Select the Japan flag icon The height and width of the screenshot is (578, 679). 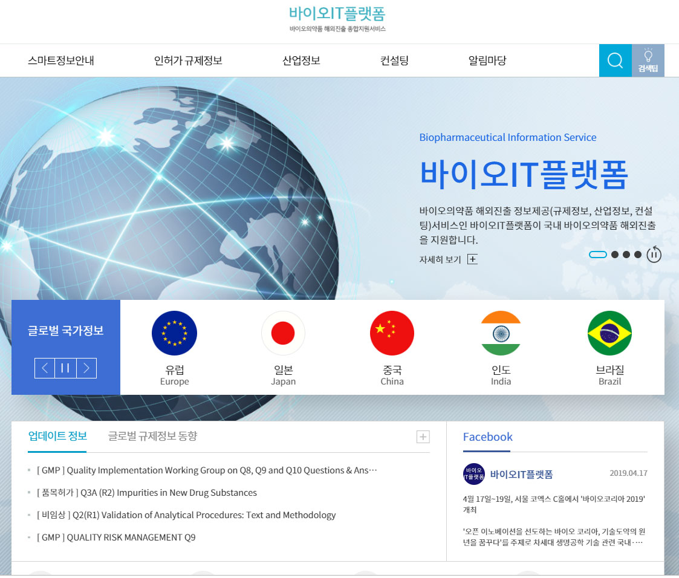coord(283,333)
